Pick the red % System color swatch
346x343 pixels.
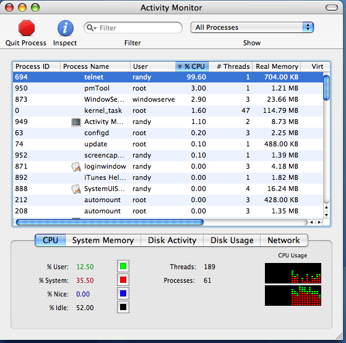click(123, 280)
